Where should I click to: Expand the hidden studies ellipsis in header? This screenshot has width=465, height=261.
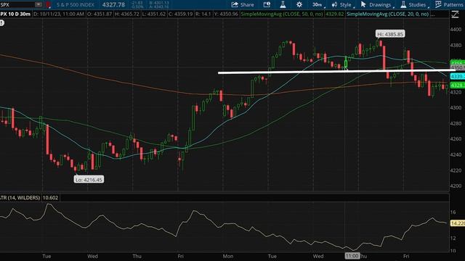pos(432,14)
